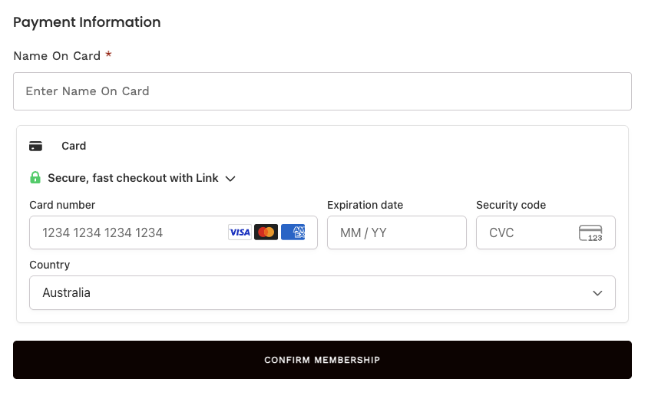Click the green lock icon

point(35,178)
